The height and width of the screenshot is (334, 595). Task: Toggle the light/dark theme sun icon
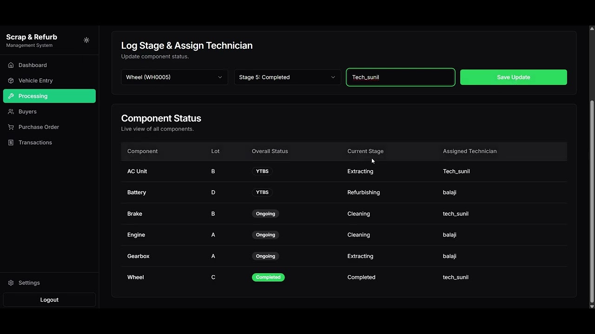86,40
